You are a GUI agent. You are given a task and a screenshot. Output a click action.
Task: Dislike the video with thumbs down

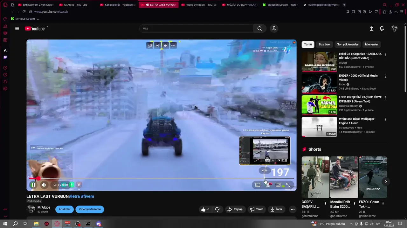[217, 209]
